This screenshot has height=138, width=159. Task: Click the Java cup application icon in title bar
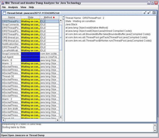[x=3, y=3]
